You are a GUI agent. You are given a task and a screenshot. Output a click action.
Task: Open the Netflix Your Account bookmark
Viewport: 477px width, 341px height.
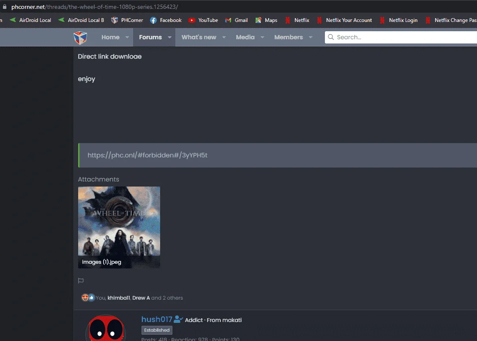344,20
